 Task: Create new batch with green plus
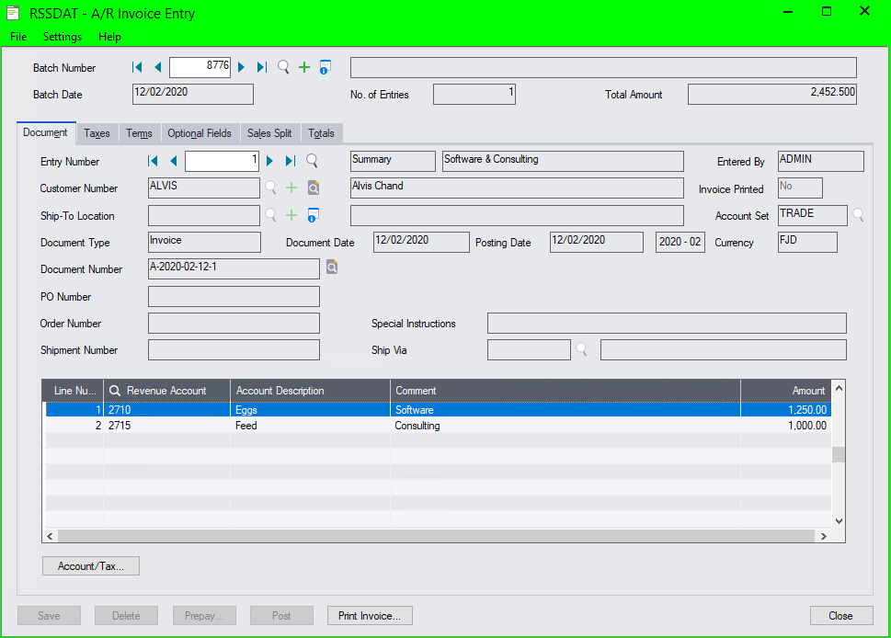tap(304, 67)
